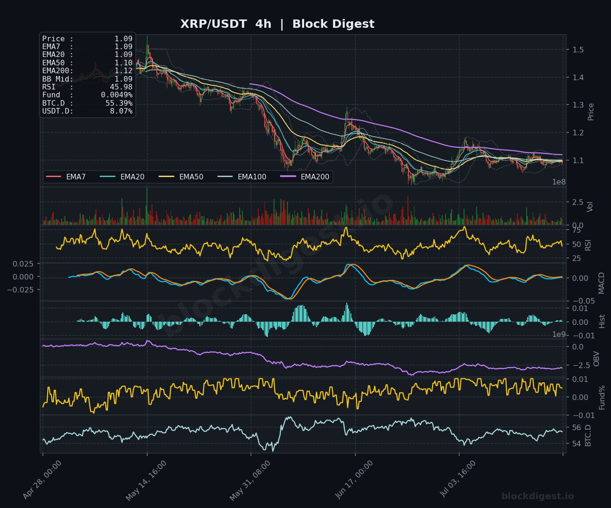Click the May 31, 08:00 date tick
Viewport: 611px width, 508px height.
pyautogui.click(x=250, y=480)
